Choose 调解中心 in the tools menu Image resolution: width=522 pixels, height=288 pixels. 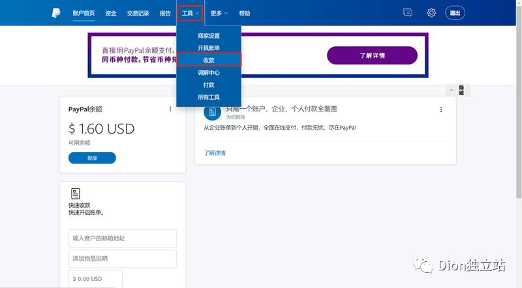[x=209, y=73]
